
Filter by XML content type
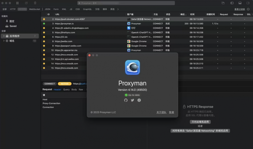click(x=64, y=9)
